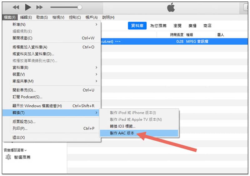Click the Apple logo display

tap(171, 8)
